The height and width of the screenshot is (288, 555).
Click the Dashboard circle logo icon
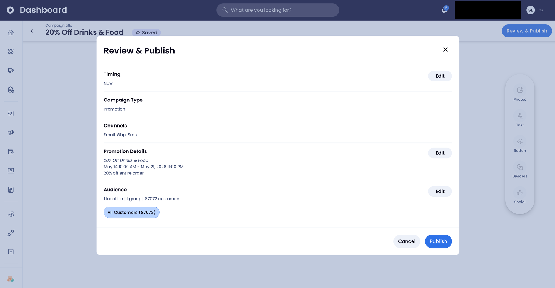pos(10,10)
